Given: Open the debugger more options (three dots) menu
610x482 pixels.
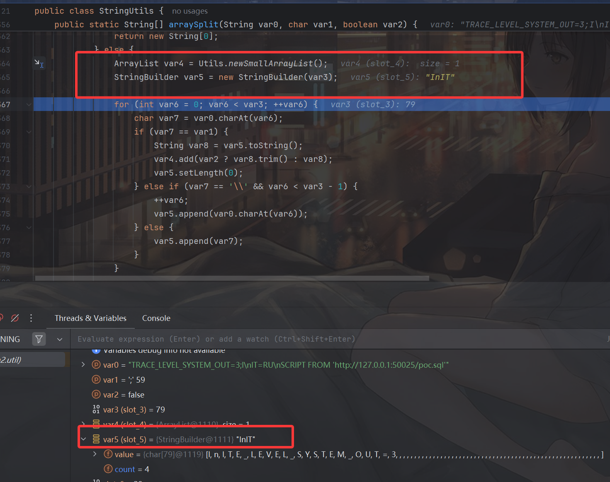Looking at the screenshot, I should pos(31,318).
